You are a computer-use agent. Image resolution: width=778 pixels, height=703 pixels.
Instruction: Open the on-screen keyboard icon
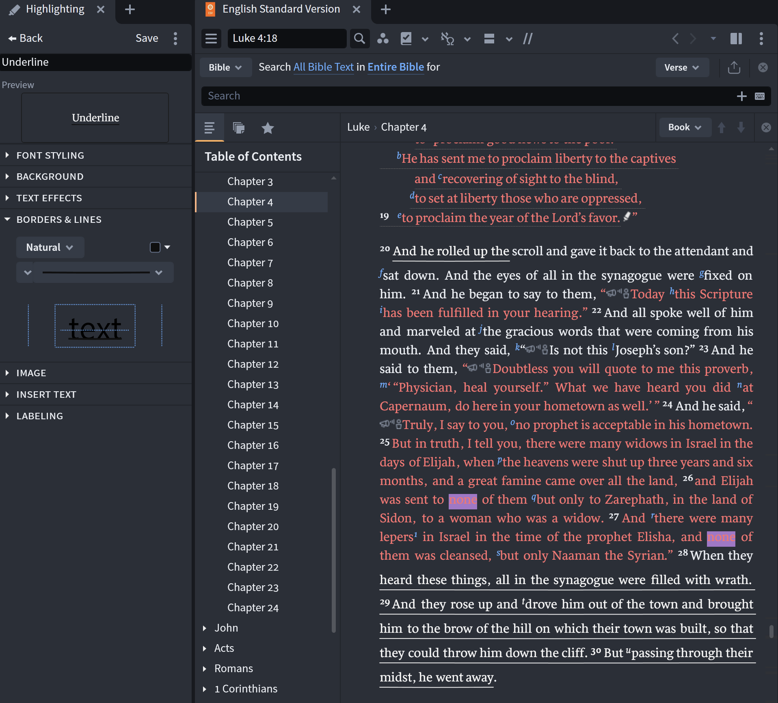click(x=760, y=96)
